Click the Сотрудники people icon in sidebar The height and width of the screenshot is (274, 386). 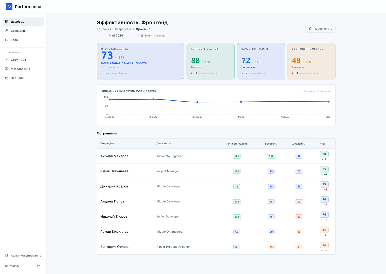[7, 31]
